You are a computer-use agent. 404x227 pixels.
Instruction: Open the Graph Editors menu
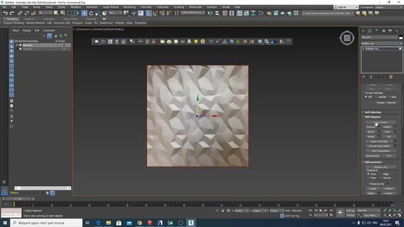click(x=110, y=7)
